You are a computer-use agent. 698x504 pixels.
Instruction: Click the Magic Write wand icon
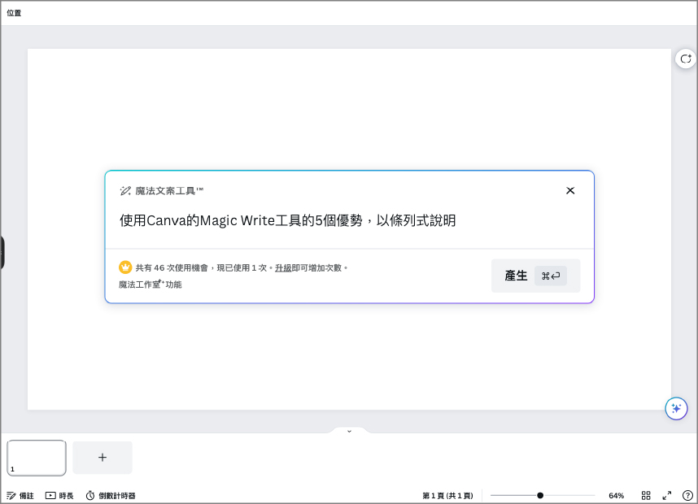(125, 191)
